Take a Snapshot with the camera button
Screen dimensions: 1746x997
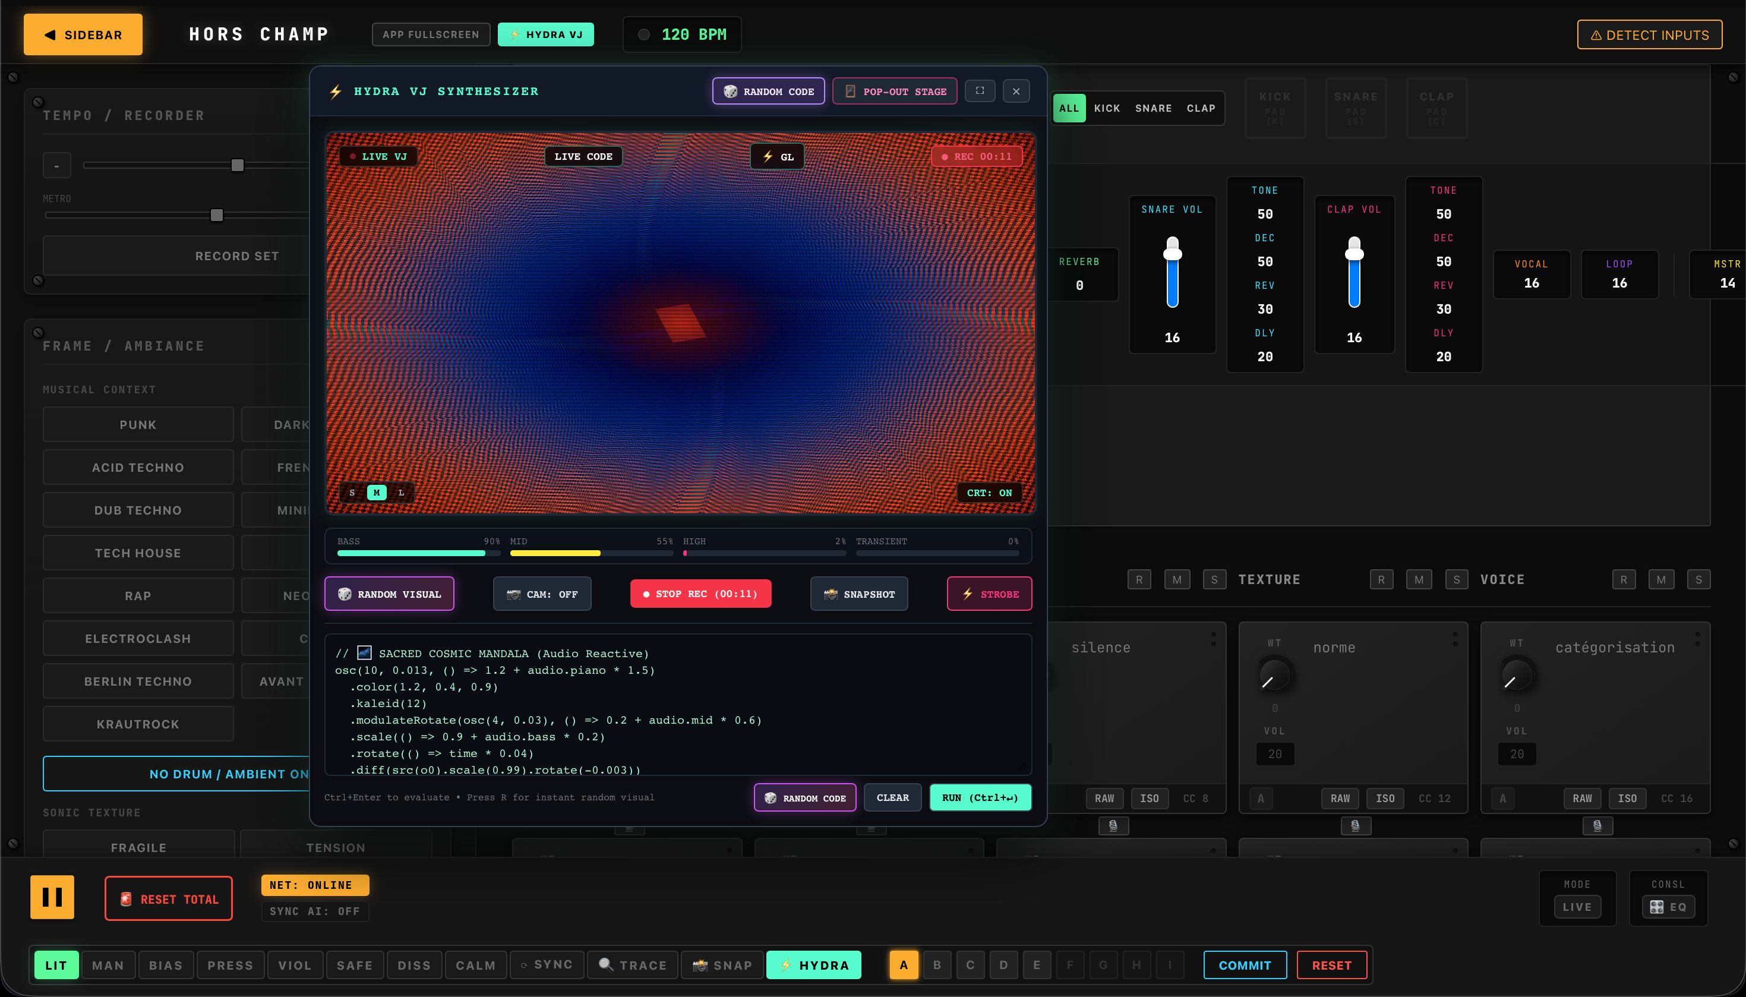tap(859, 594)
